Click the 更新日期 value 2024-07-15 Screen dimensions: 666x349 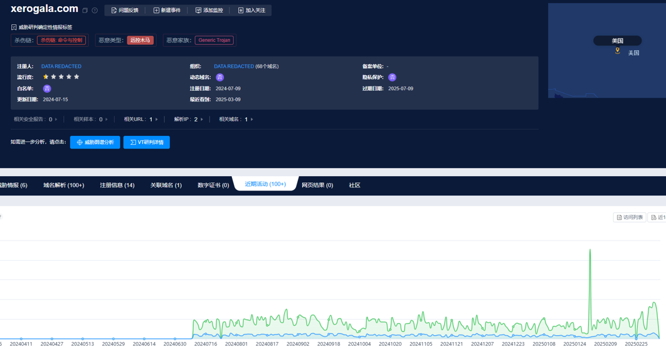55,100
